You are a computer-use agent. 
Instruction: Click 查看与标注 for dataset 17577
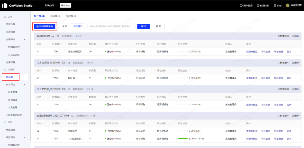pos(252,78)
